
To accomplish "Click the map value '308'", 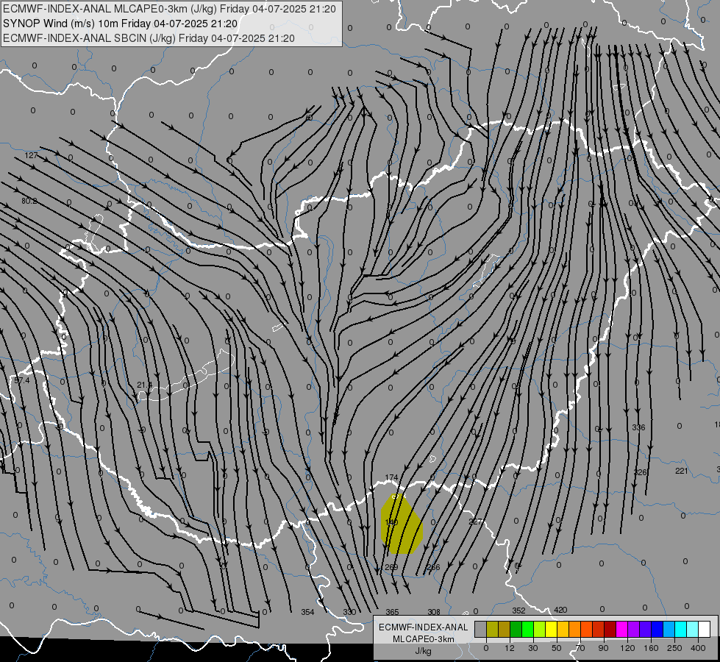I will tap(434, 612).
